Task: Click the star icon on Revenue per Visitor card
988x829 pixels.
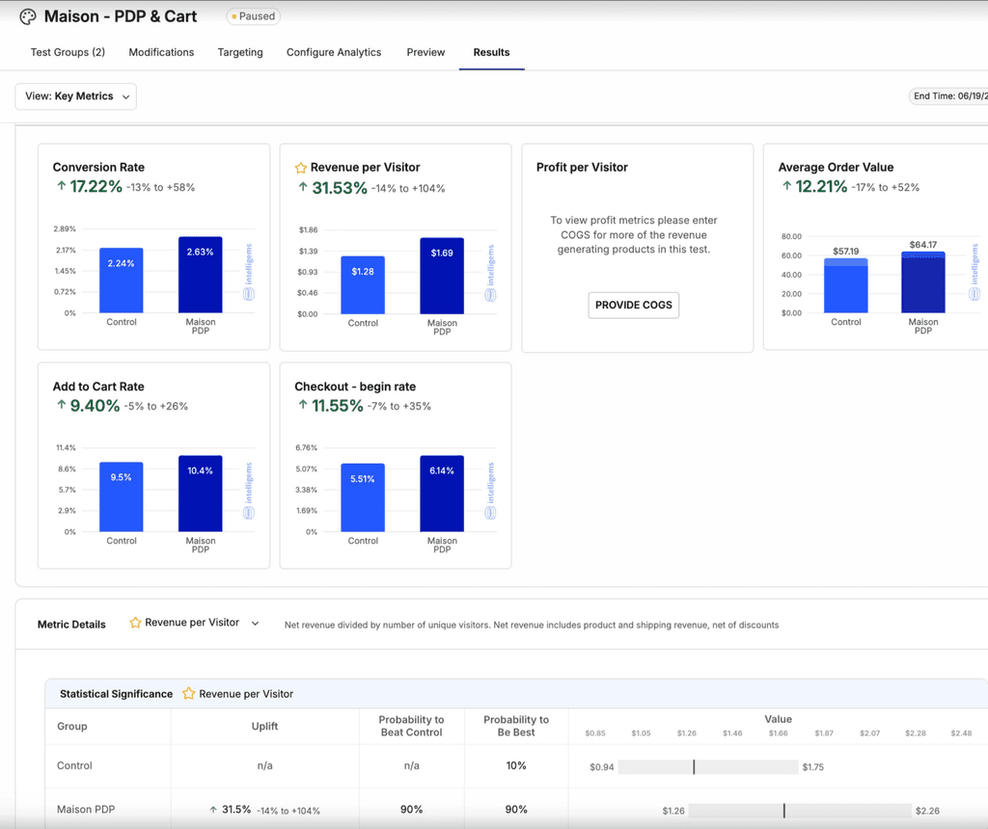Action: pyautogui.click(x=301, y=168)
